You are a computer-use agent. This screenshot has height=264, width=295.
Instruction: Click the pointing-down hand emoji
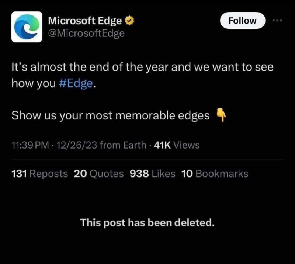(221, 115)
